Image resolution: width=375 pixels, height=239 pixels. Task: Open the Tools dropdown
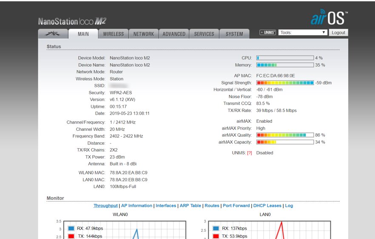pos(303,32)
